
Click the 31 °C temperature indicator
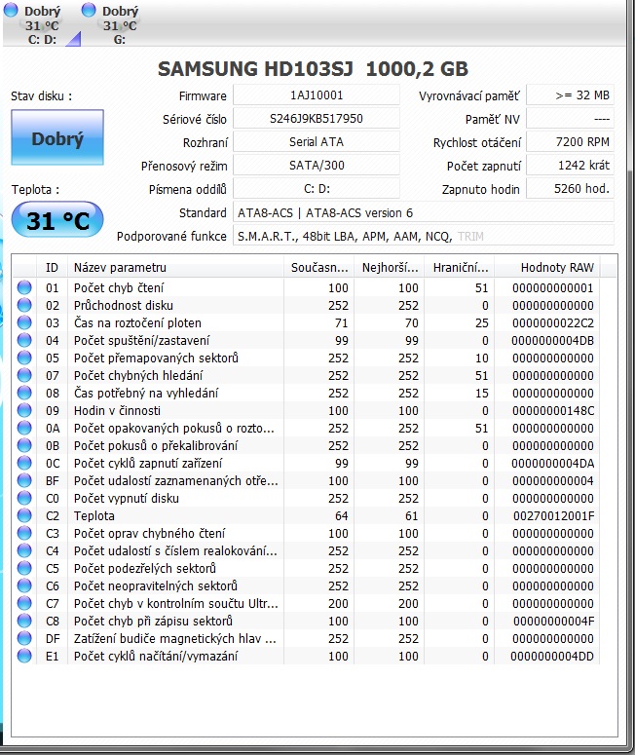57,220
